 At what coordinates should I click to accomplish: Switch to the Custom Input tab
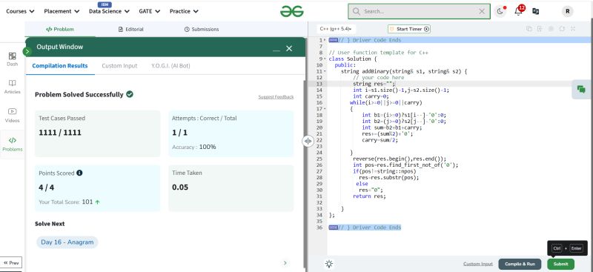(x=119, y=66)
